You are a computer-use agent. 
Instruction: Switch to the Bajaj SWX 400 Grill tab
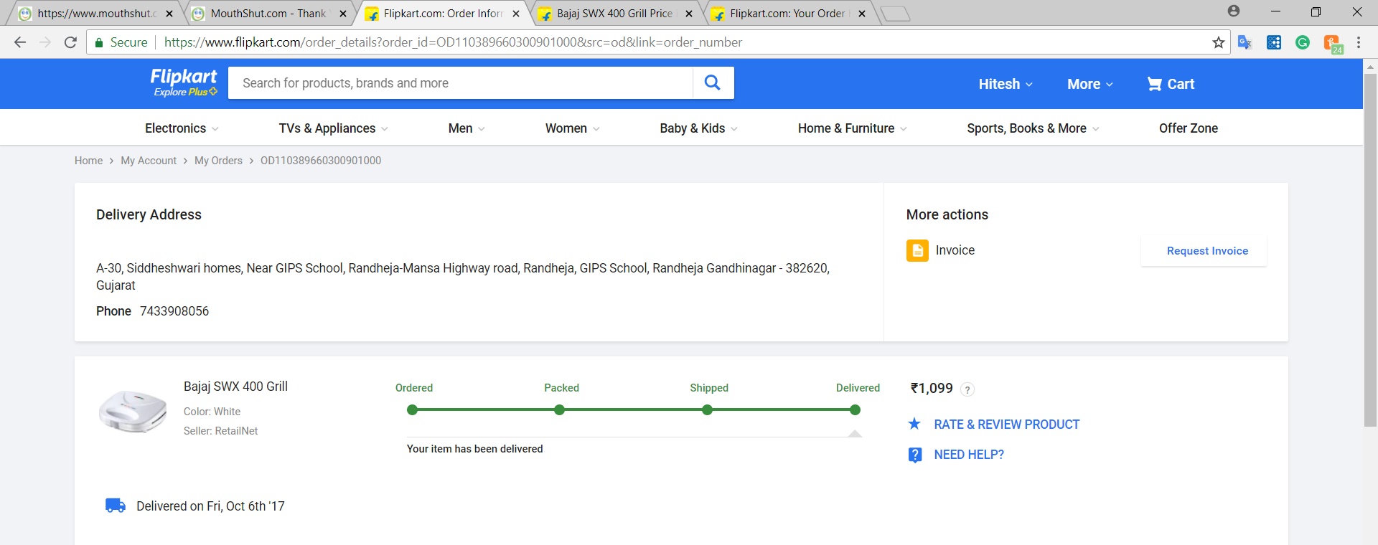point(614,14)
